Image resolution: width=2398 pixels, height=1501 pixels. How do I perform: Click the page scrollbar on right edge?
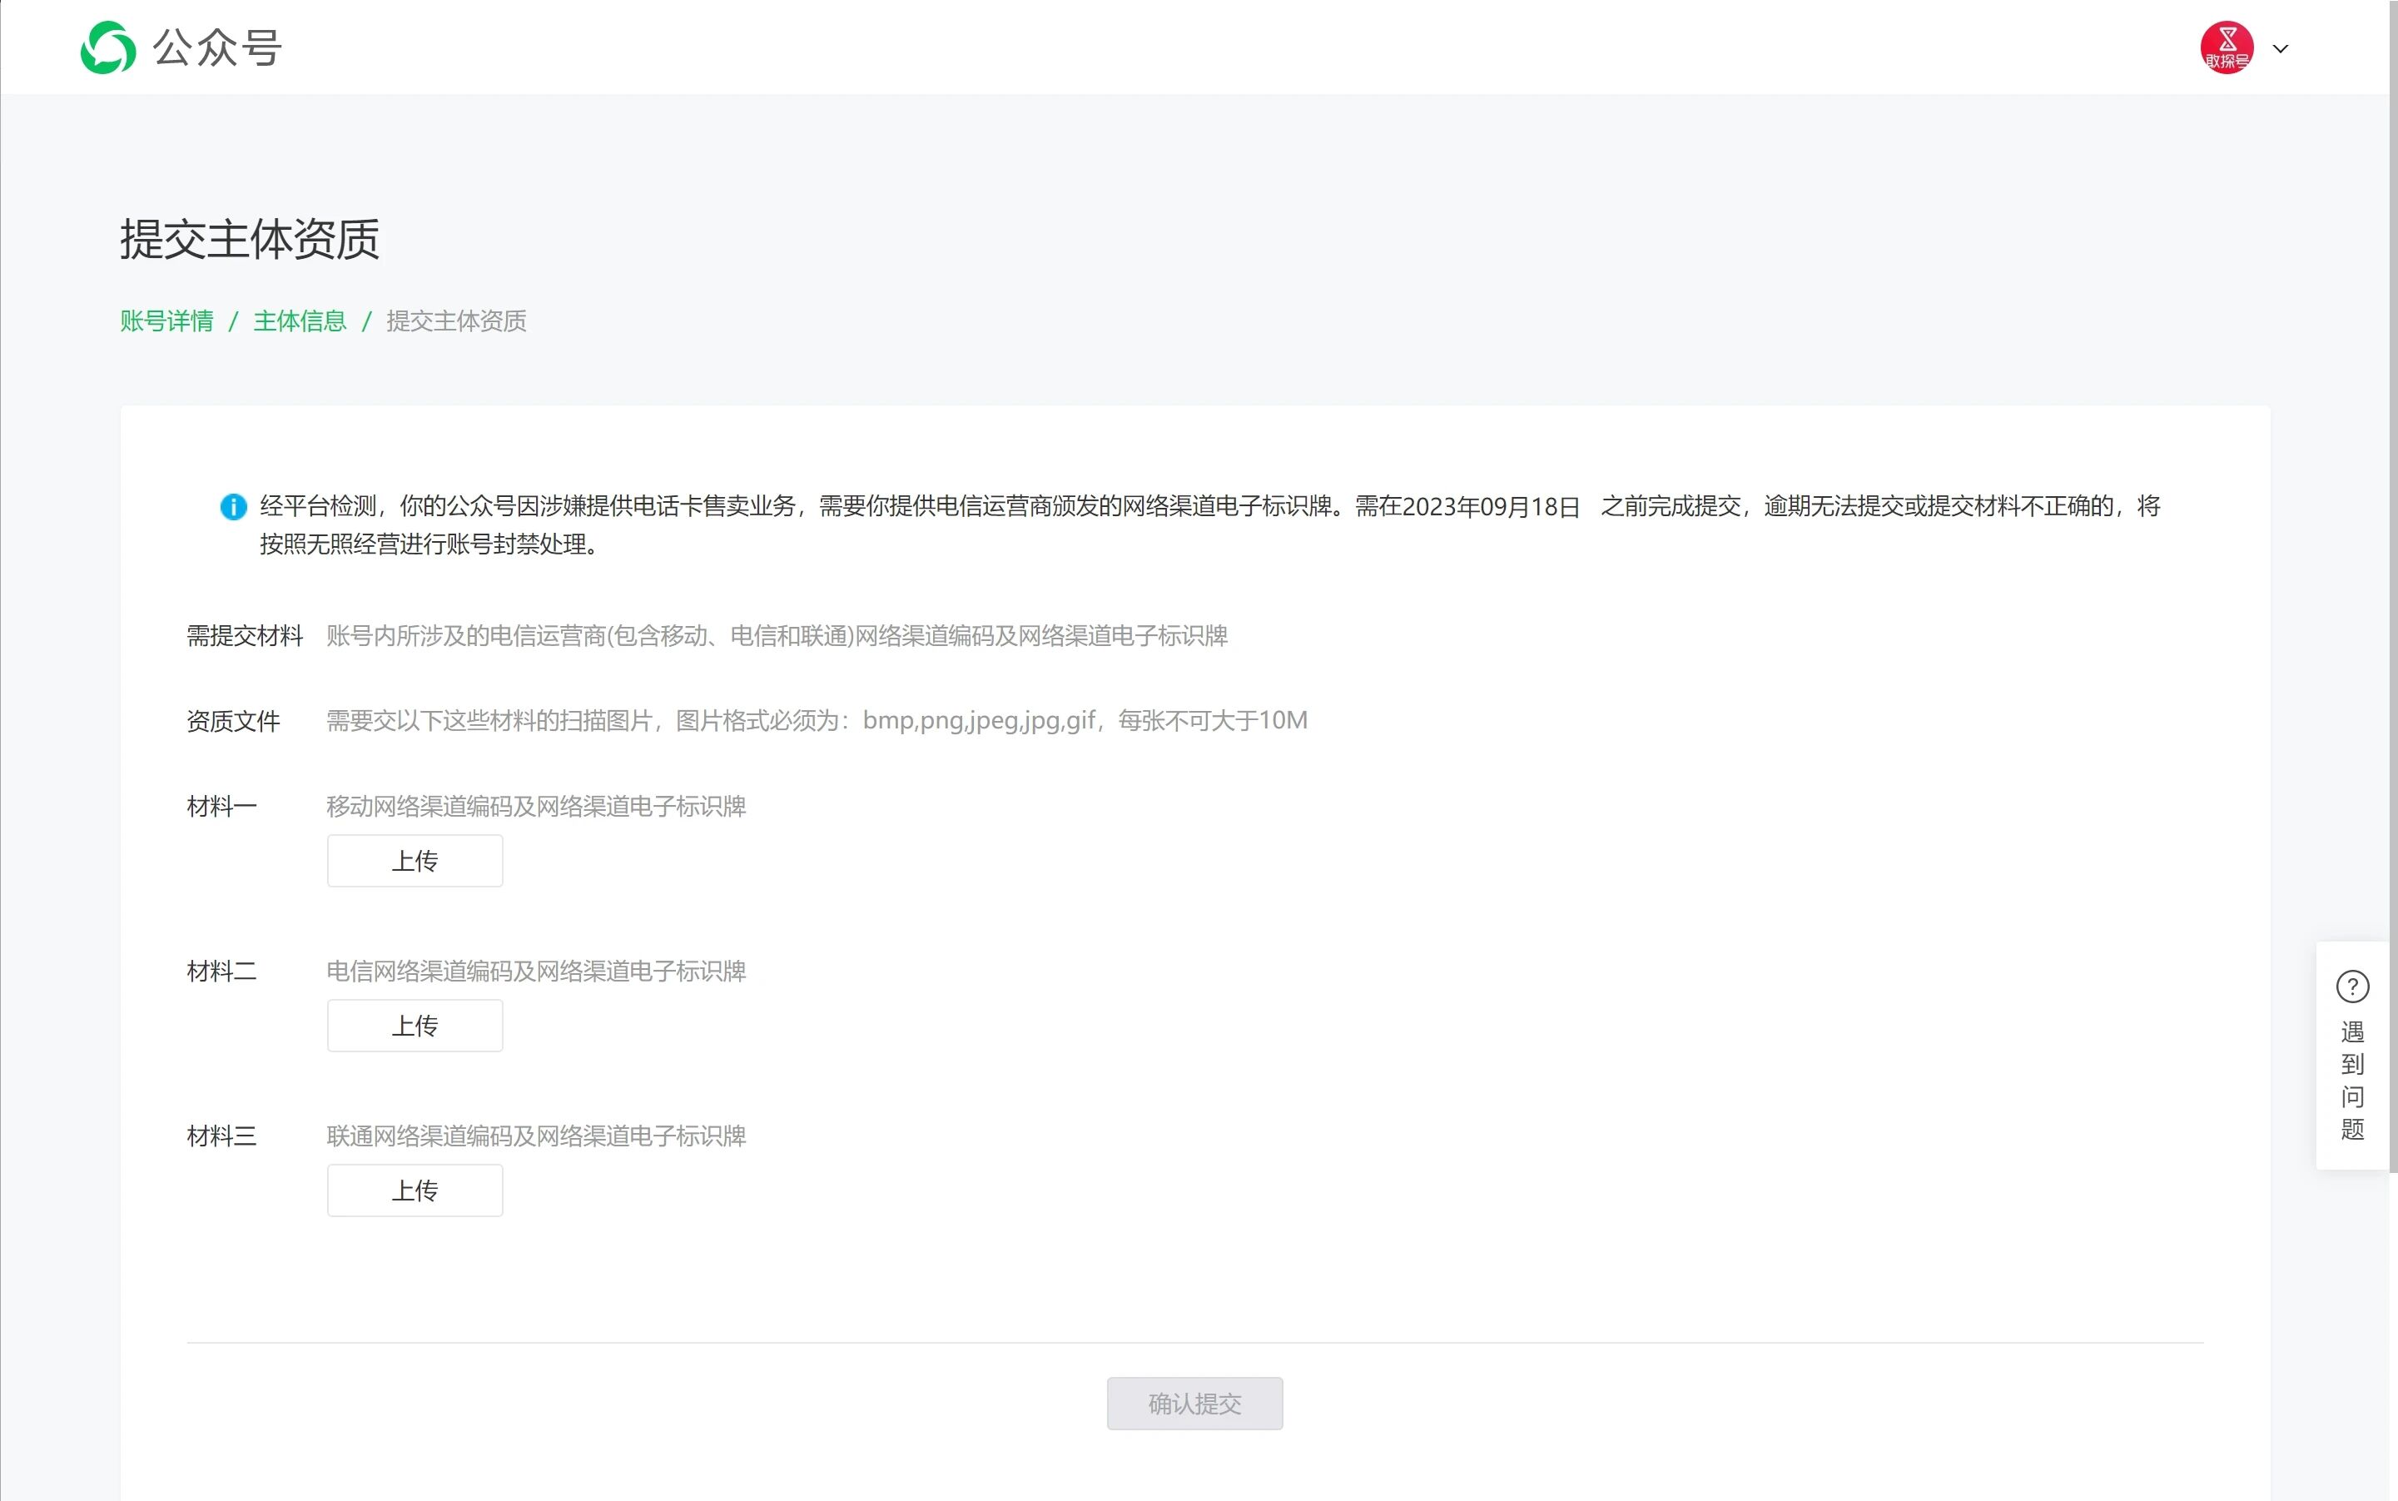click(2393, 595)
